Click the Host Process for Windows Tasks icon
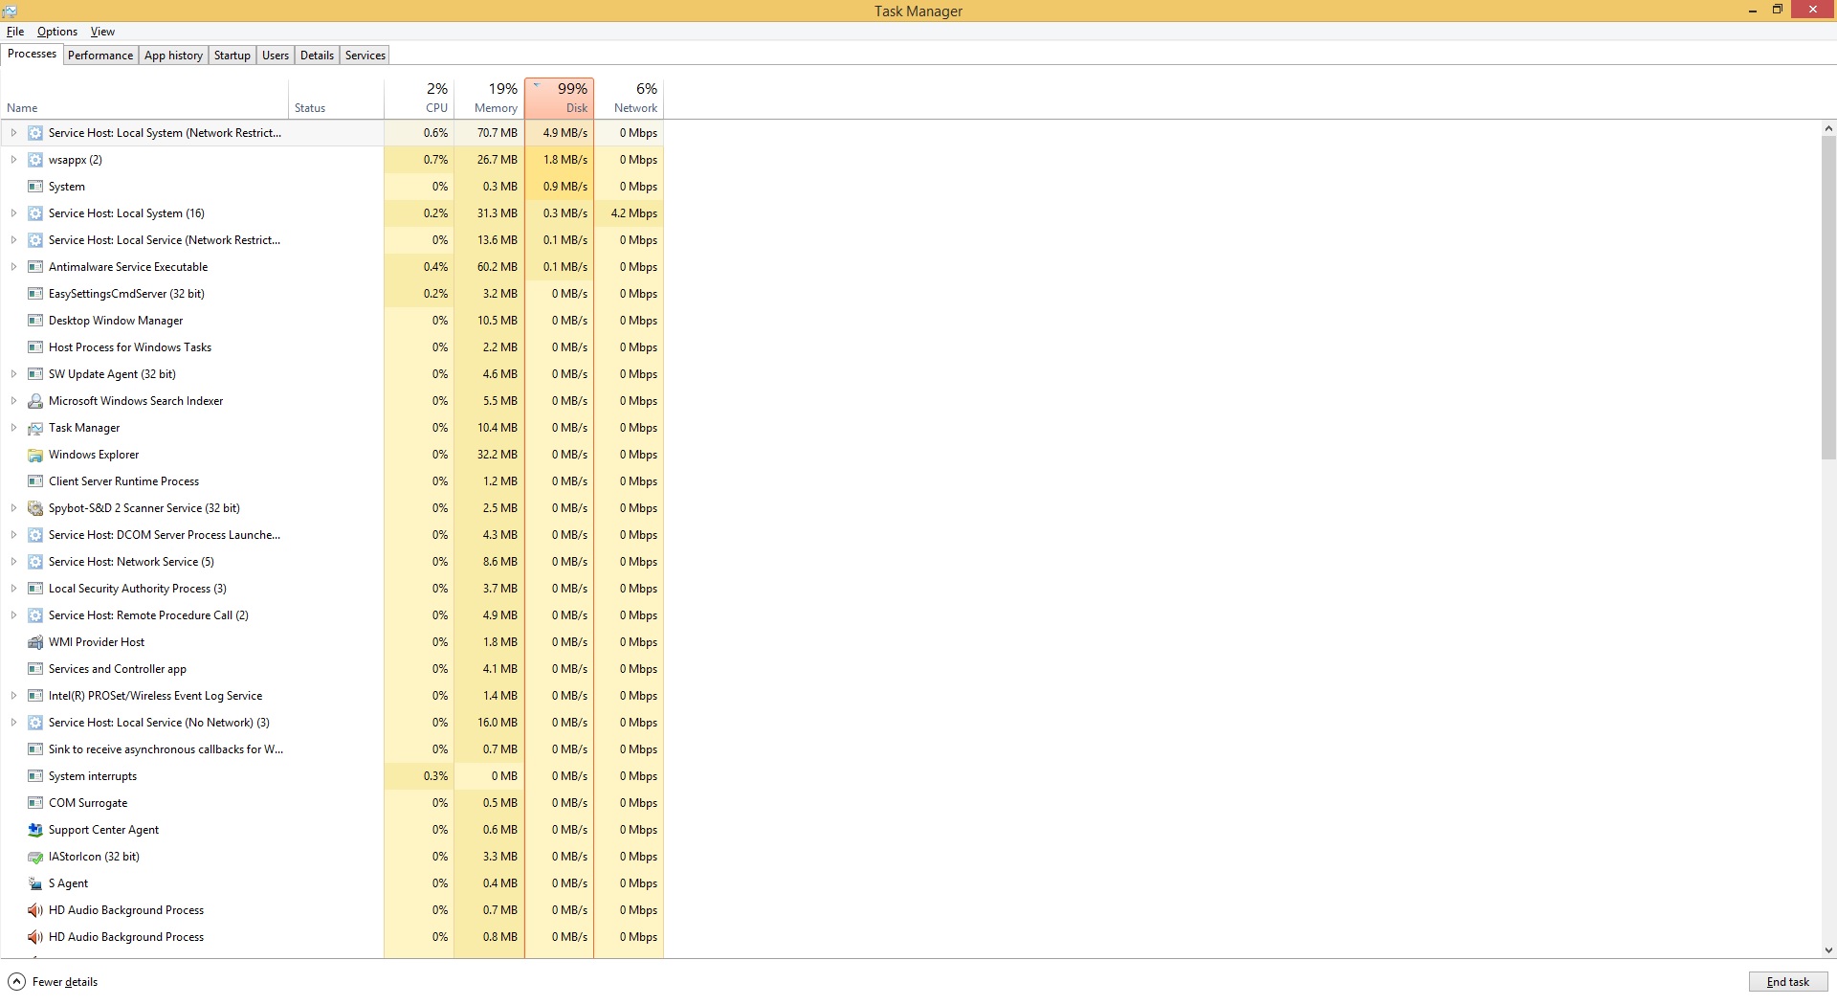Viewport: 1837px width, 1005px height. pyautogui.click(x=35, y=347)
